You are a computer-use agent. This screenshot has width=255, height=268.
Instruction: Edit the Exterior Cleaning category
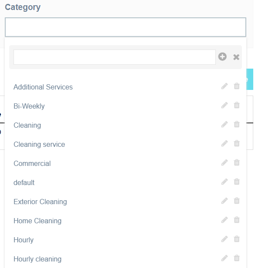[x=224, y=201]
